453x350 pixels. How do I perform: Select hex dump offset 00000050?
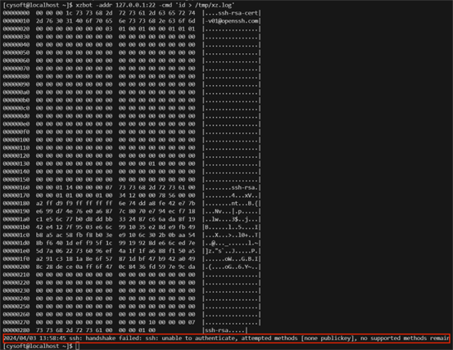(16, 53)
